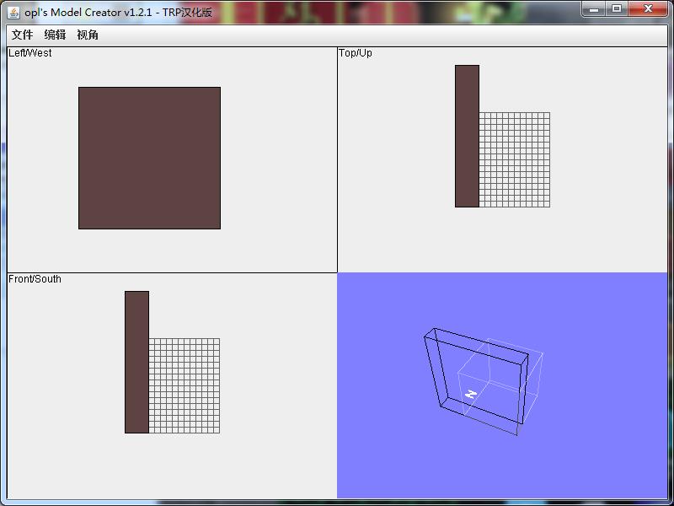Image resolution: width=674 pixels, height=506 pixels.
Task: Open the 编辑 menu
Action: (x=55, y=35)
